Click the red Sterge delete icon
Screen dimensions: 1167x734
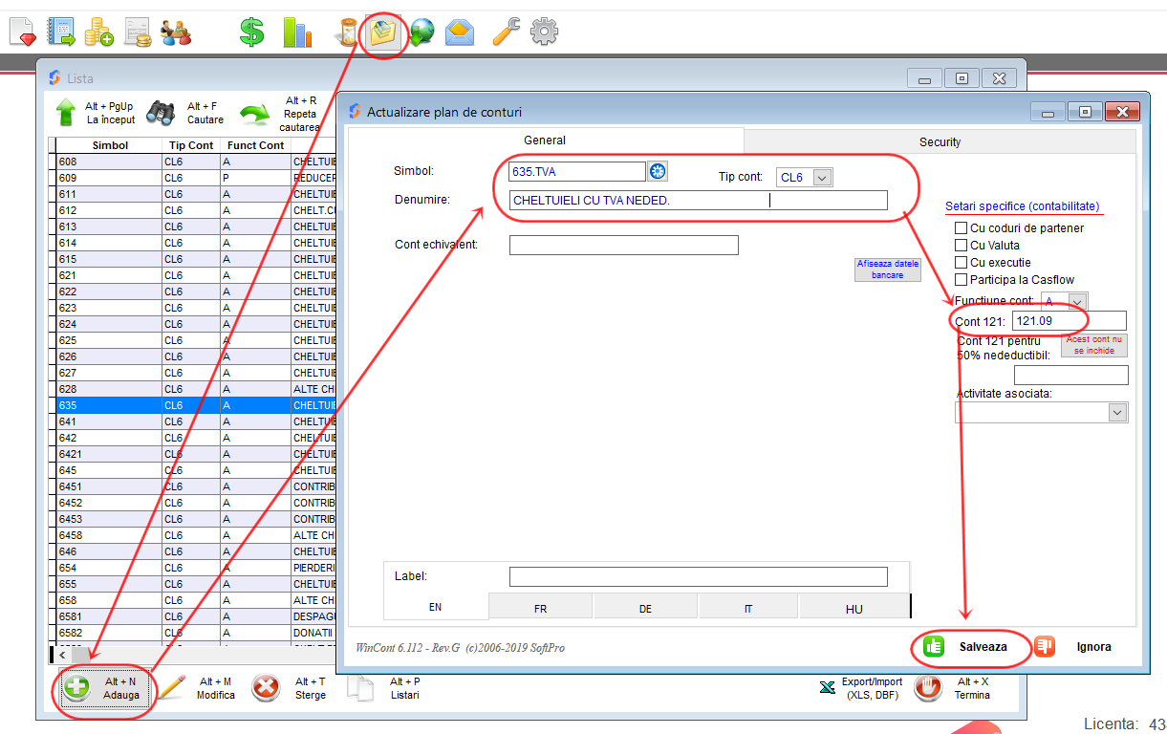tap(265, 688)
